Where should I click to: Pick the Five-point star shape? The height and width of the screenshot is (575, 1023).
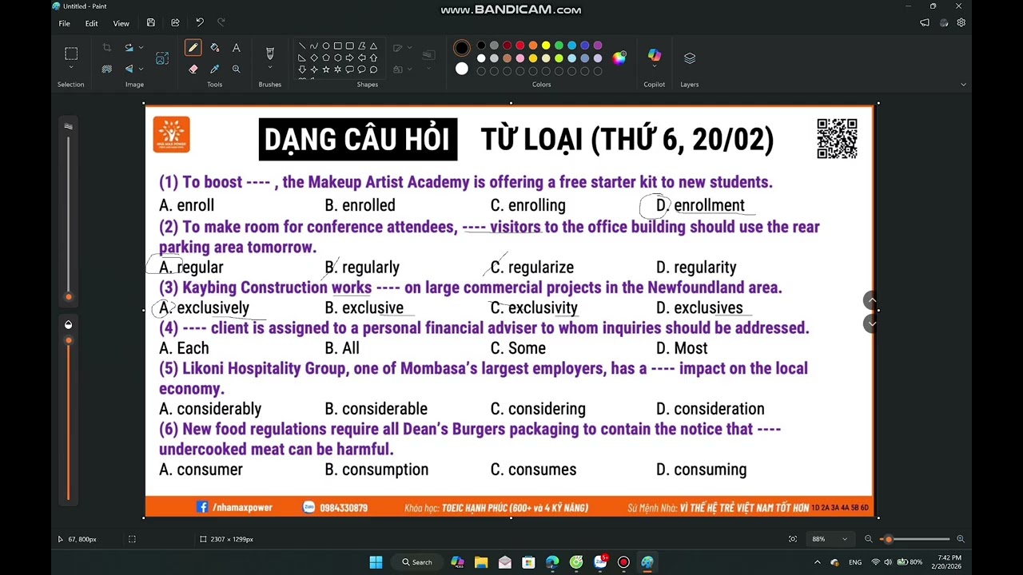pyautogui.click(x=325, y=69)
